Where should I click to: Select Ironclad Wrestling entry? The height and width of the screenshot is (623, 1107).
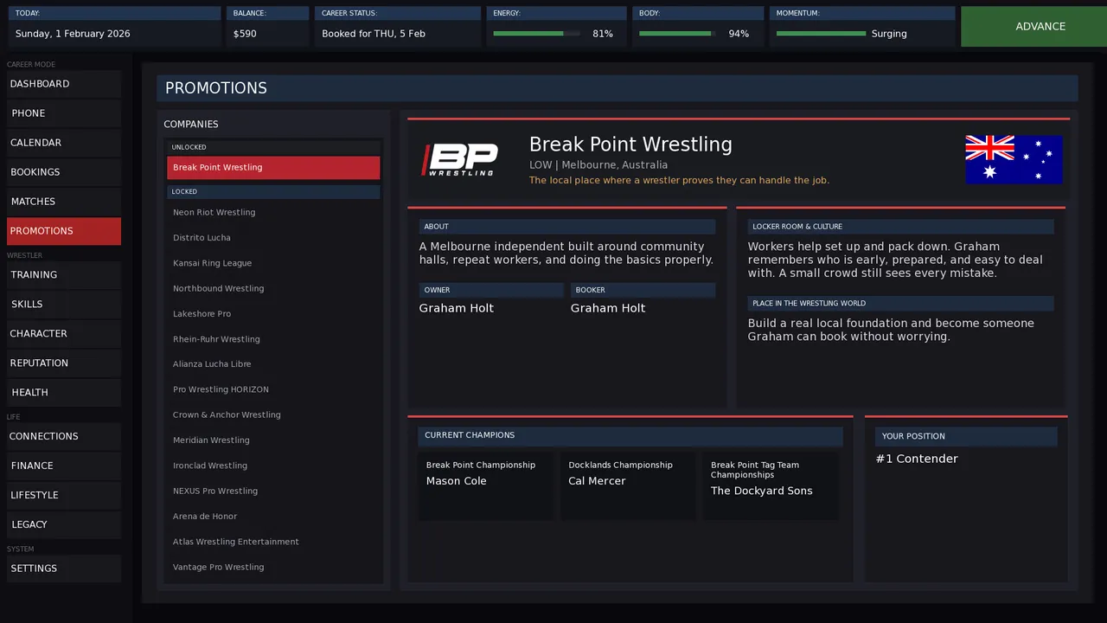pos(273,466)
